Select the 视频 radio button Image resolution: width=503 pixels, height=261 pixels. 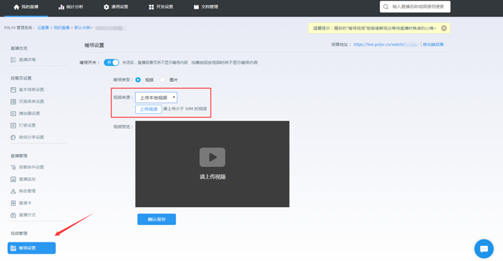(138, 80)
